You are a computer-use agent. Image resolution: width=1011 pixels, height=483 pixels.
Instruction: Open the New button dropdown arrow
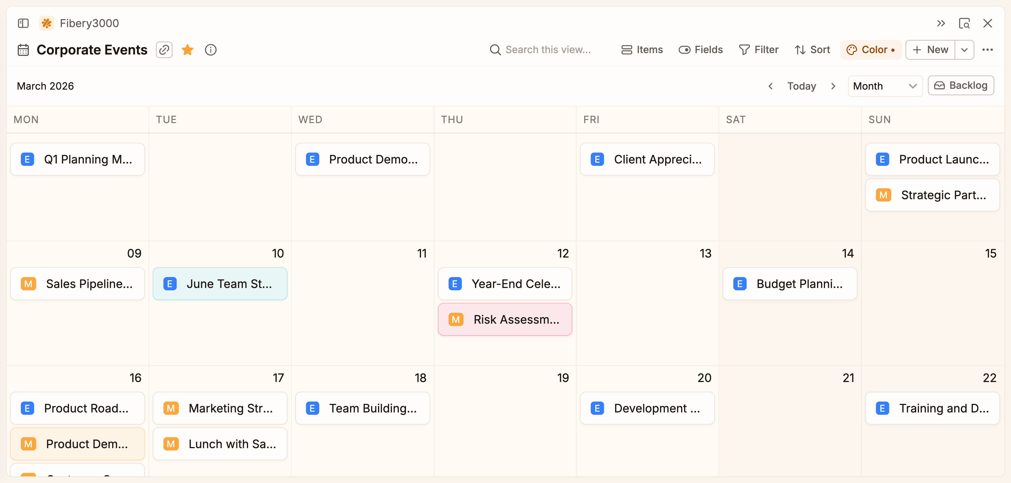(965, 50)
